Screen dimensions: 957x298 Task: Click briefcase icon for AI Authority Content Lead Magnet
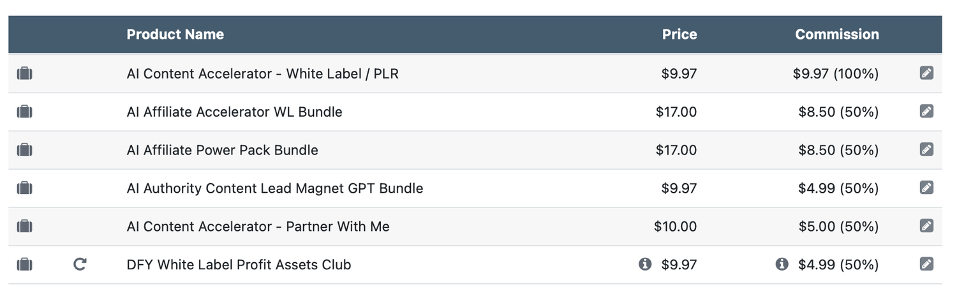(24, 188)
